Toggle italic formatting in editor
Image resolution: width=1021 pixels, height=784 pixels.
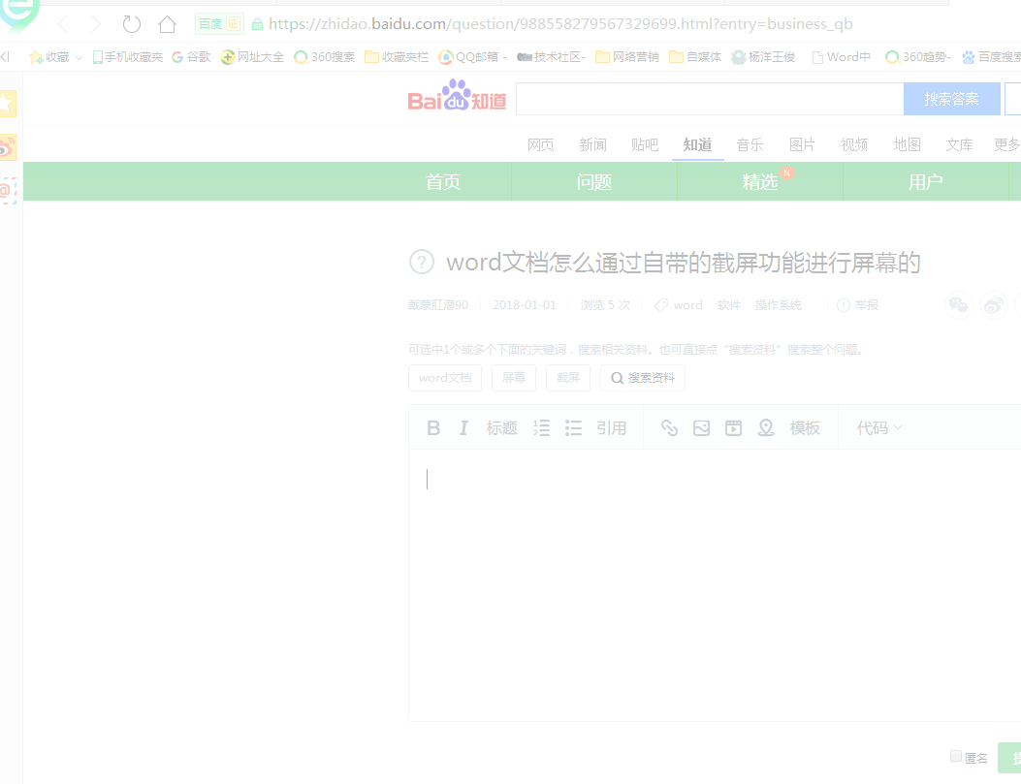click(463, 428)
